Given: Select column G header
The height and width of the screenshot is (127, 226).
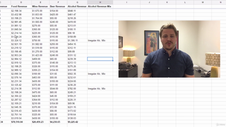Looking at the screenshot, I should (77, 2).
